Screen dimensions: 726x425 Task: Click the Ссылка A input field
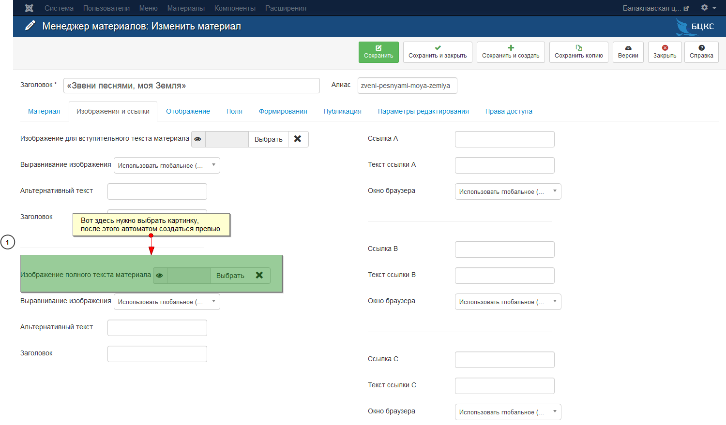pyautogui.click(x=505, y=139)
